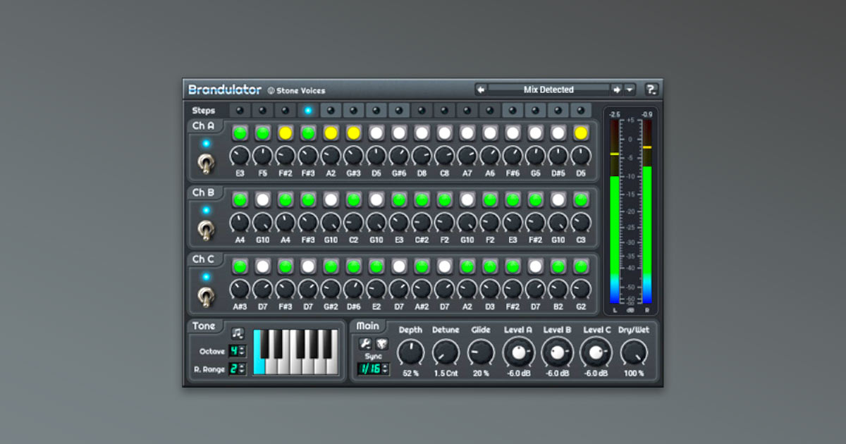This screenshot has height=444, width=846.
Task: Click the Ch A note knob labeled D#5
Action: 558,156
